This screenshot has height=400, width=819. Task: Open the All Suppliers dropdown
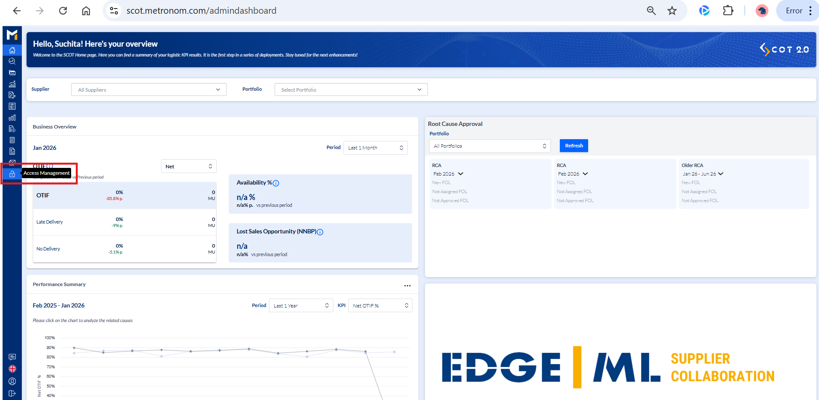(x=149, y=90)
